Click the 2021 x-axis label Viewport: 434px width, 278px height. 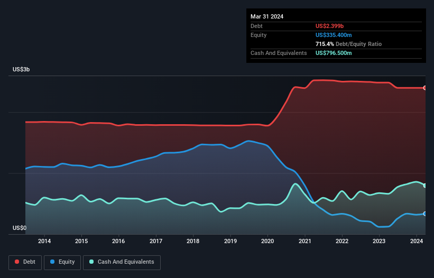pyautogui.click(x=304, y=241)
